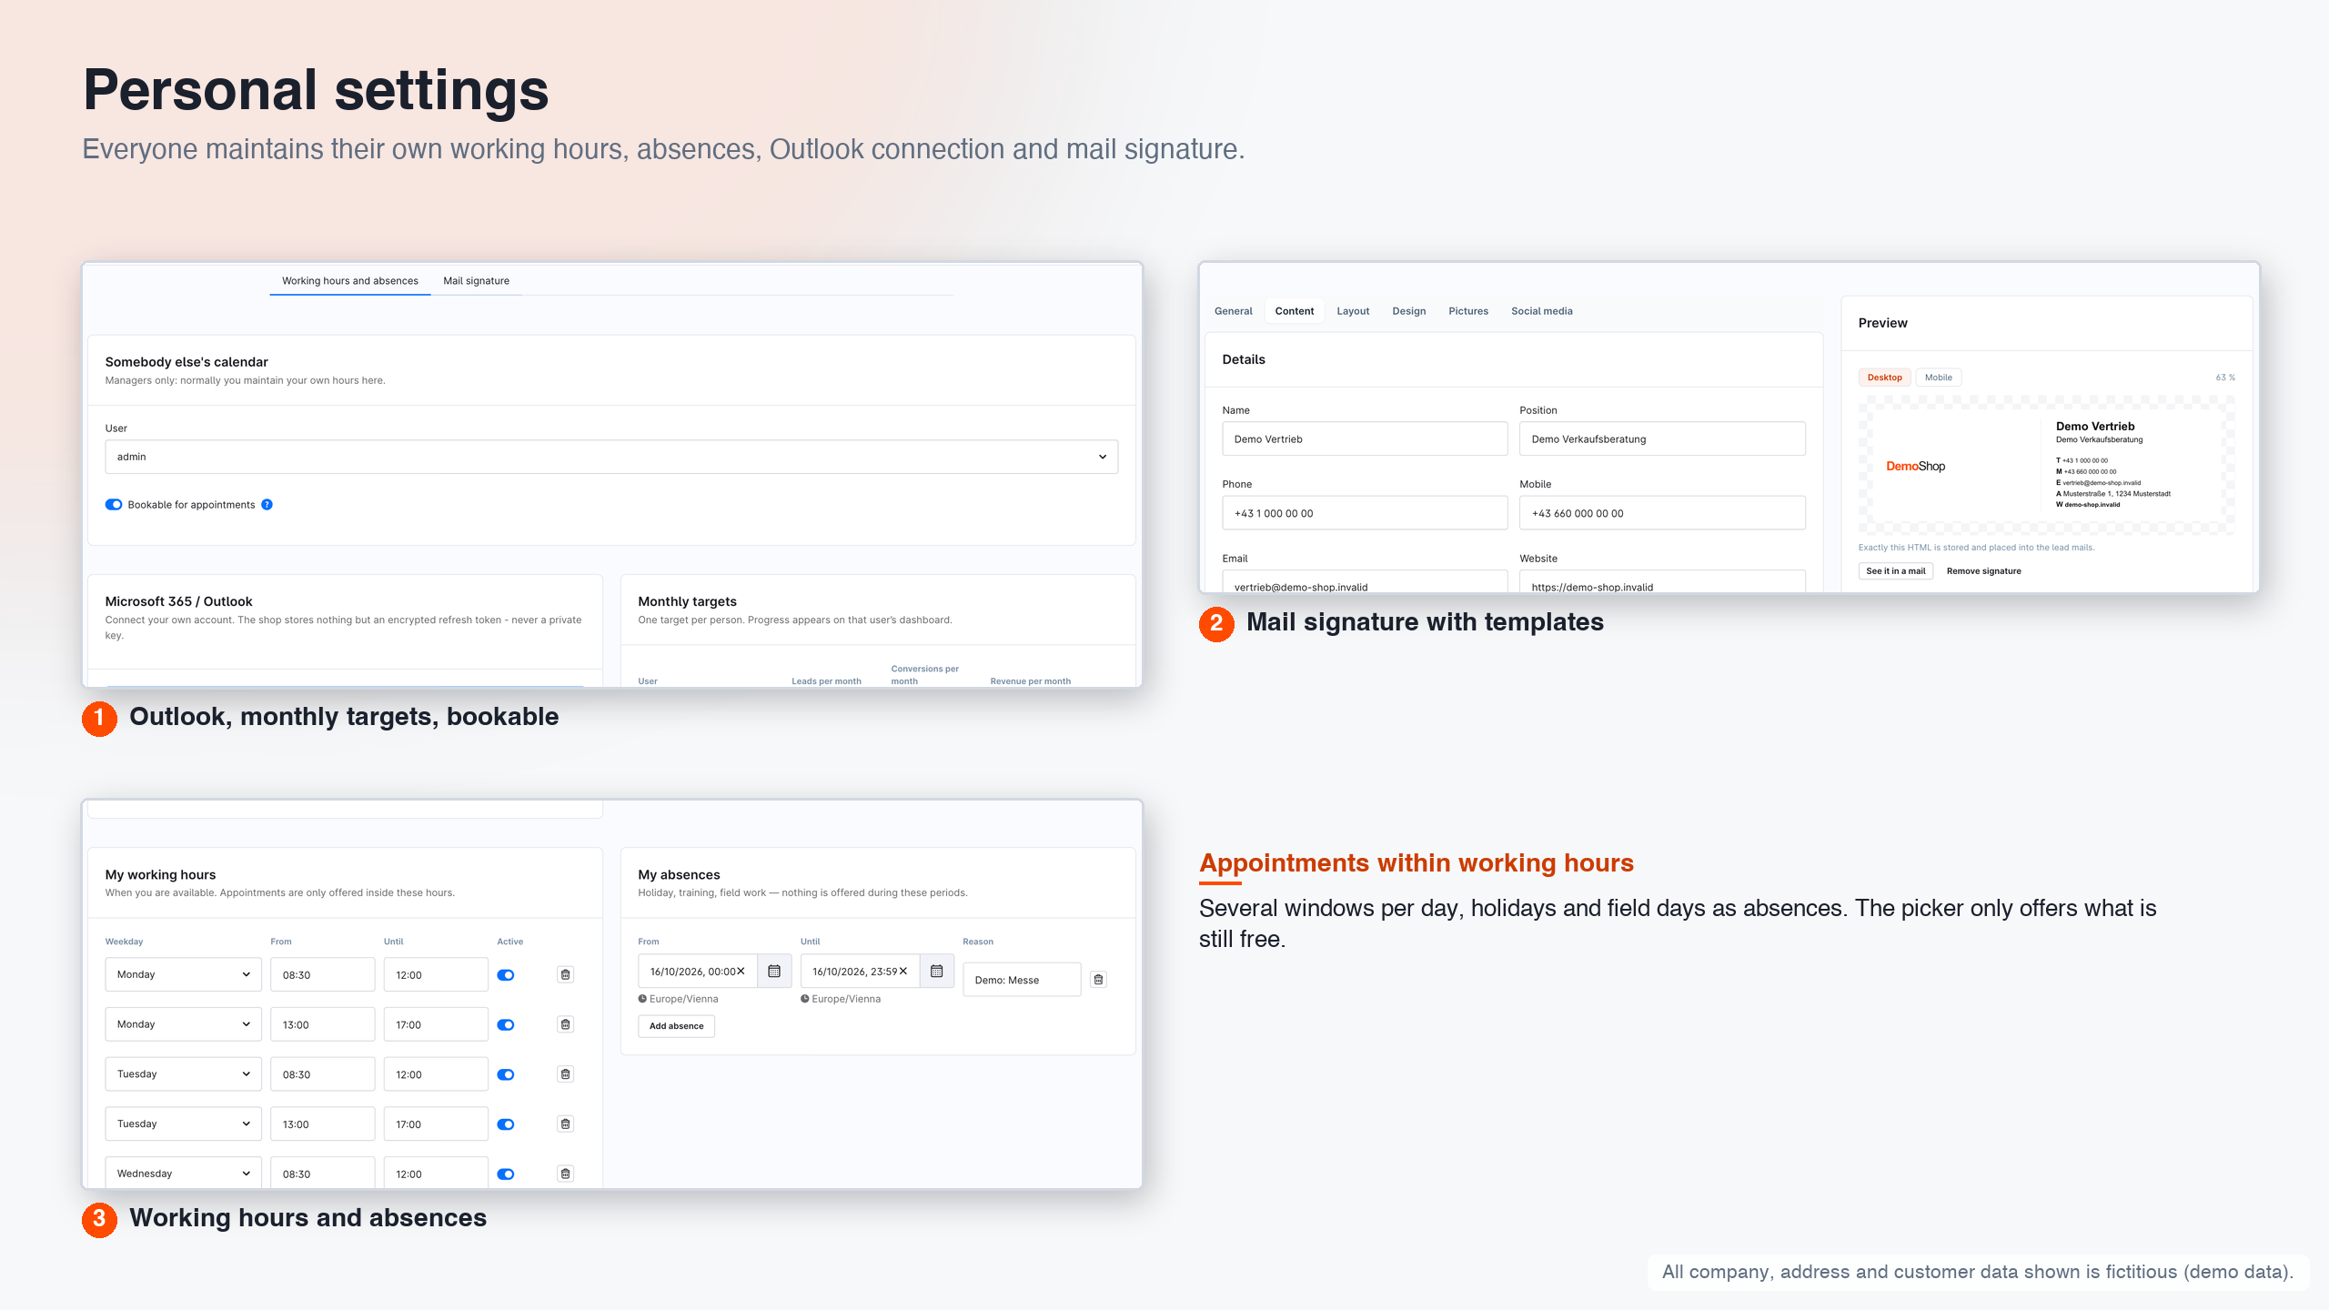Image resolution: width=2329 pixels, height=1310 pixels.
Task: Delete the Tuesday 08:30 working hours row
Action: pos(565,1074)
